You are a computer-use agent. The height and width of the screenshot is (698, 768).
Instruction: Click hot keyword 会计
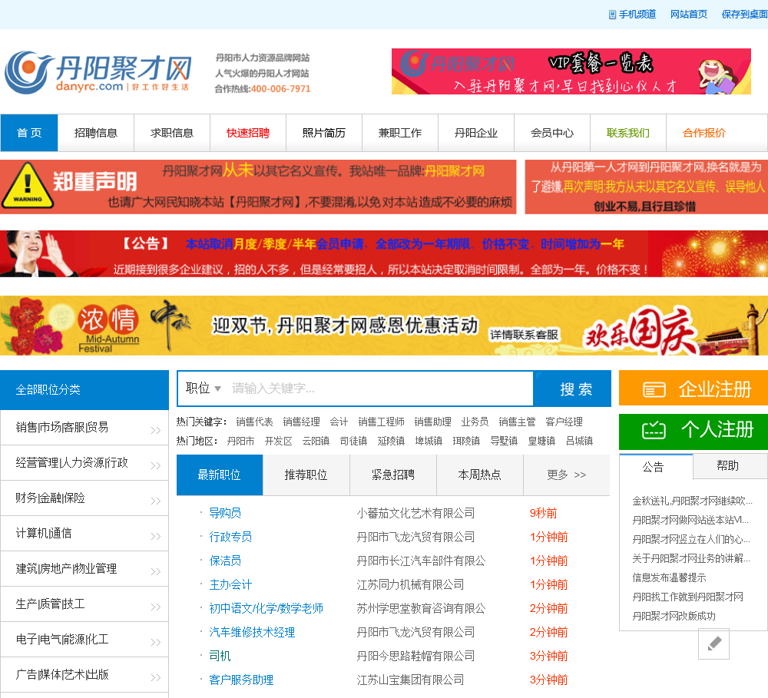pyautogui.click(x=339, y=422)
